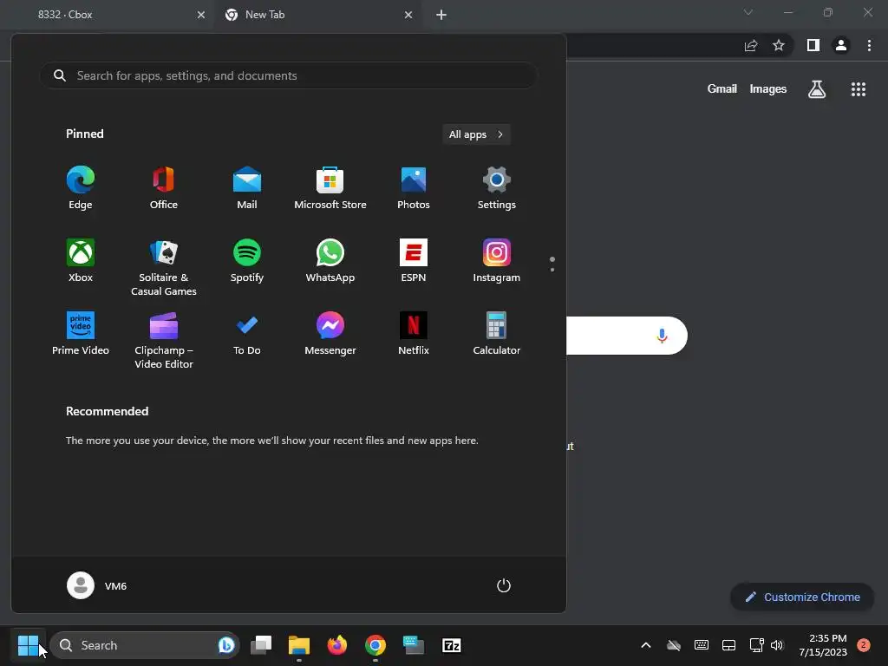The image size is (888, 666).
Task: Launch the Netflix app
Action: (x=414, y=334)
